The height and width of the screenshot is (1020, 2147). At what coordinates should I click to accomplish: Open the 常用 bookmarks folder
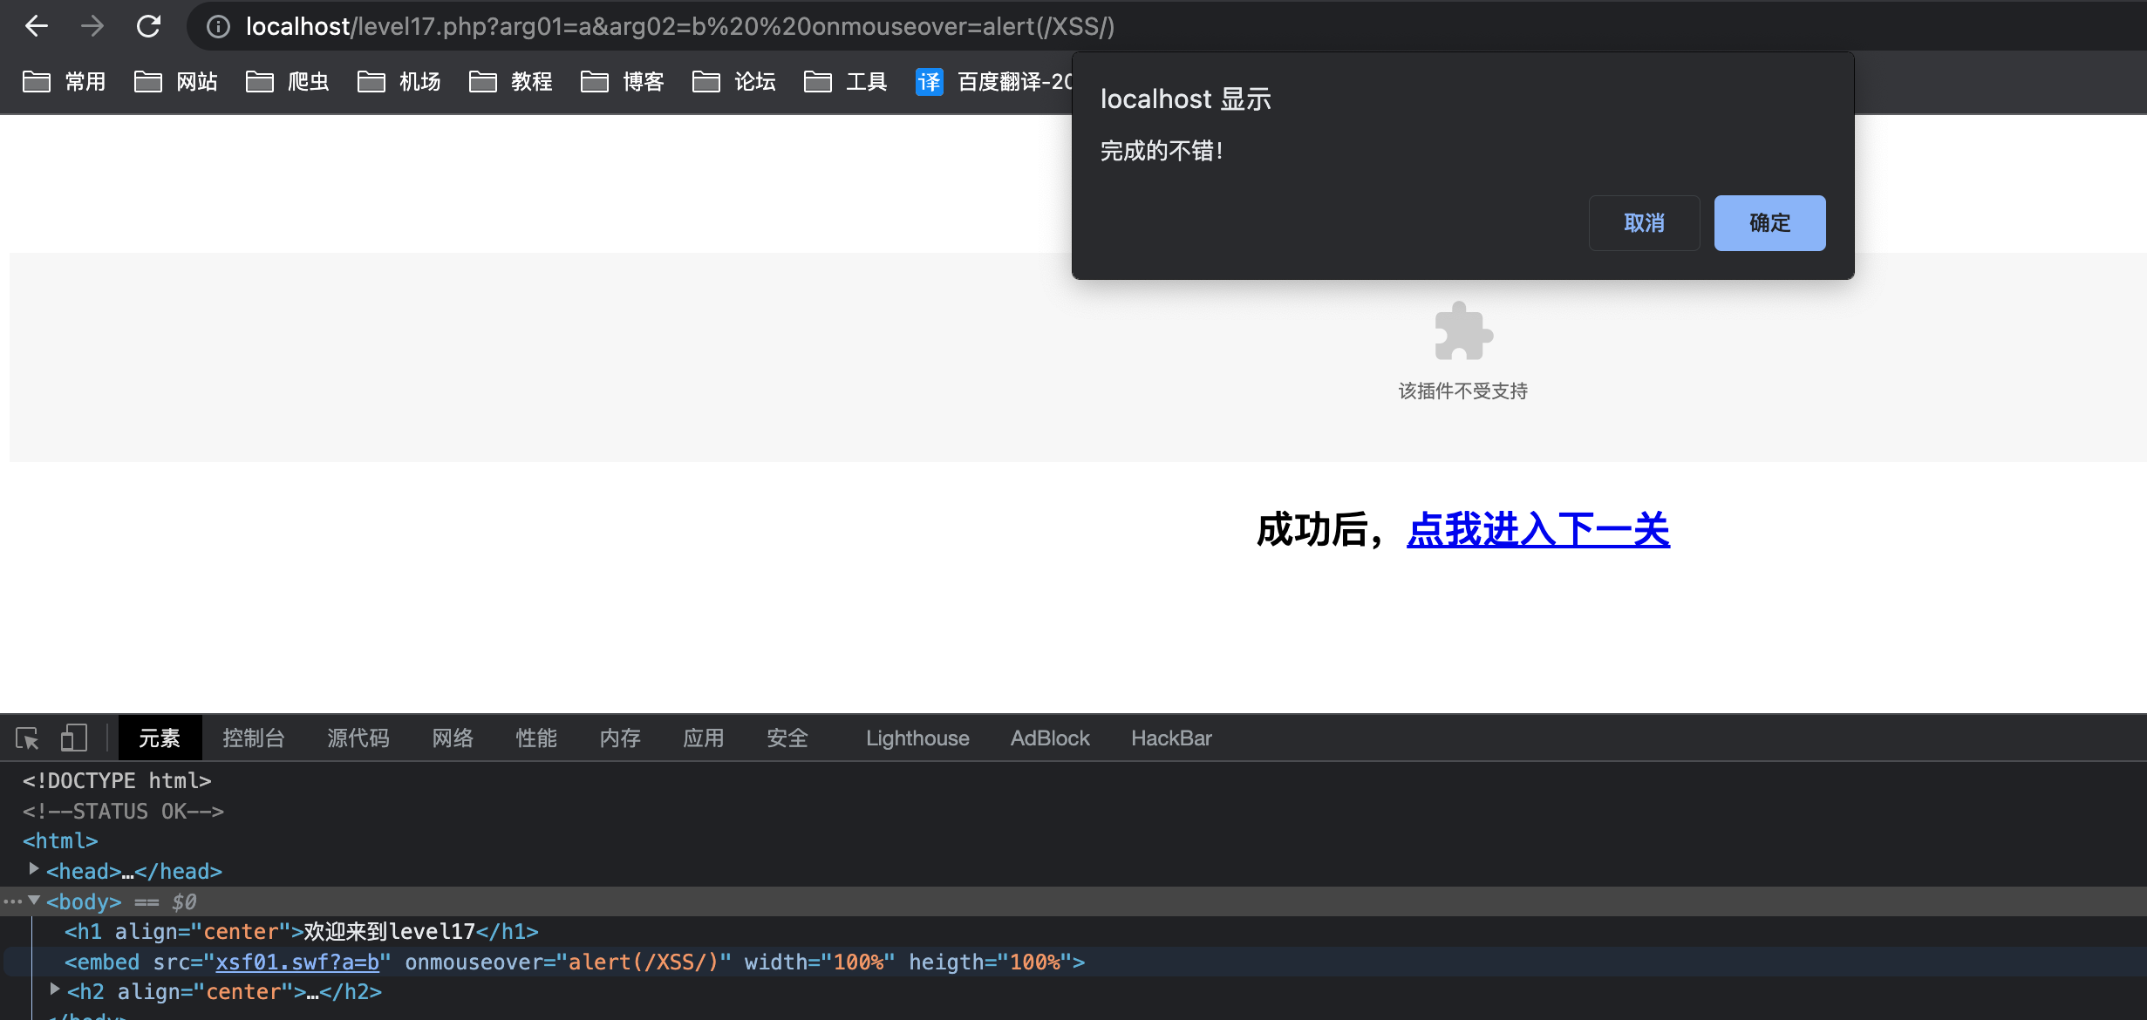(x=65, y=81)
